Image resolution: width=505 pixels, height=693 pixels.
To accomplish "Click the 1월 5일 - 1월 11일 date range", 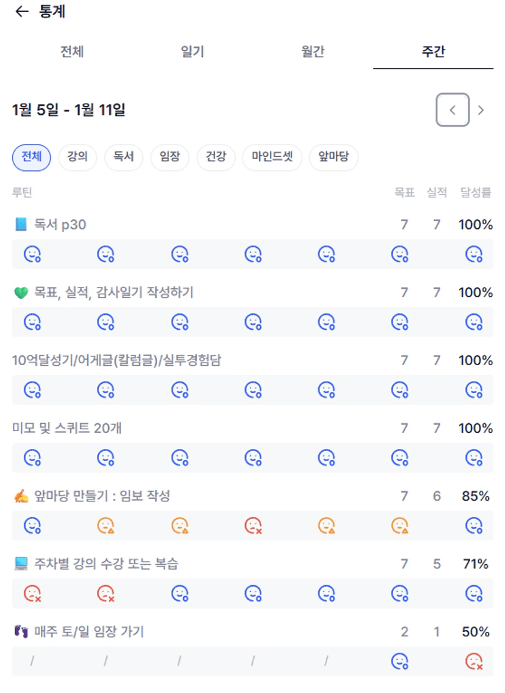I will [68, 111].
